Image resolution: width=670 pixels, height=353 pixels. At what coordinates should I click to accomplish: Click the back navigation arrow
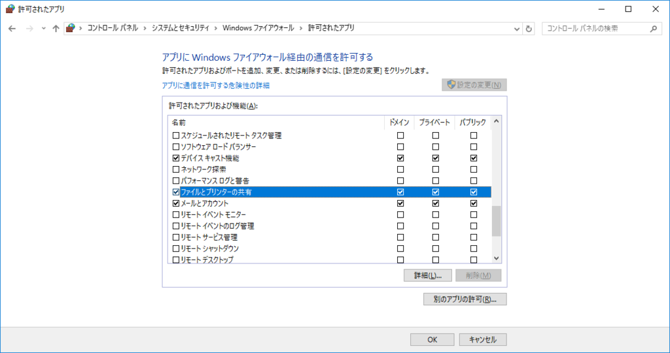pyautogui.click(x=12, y=29)
